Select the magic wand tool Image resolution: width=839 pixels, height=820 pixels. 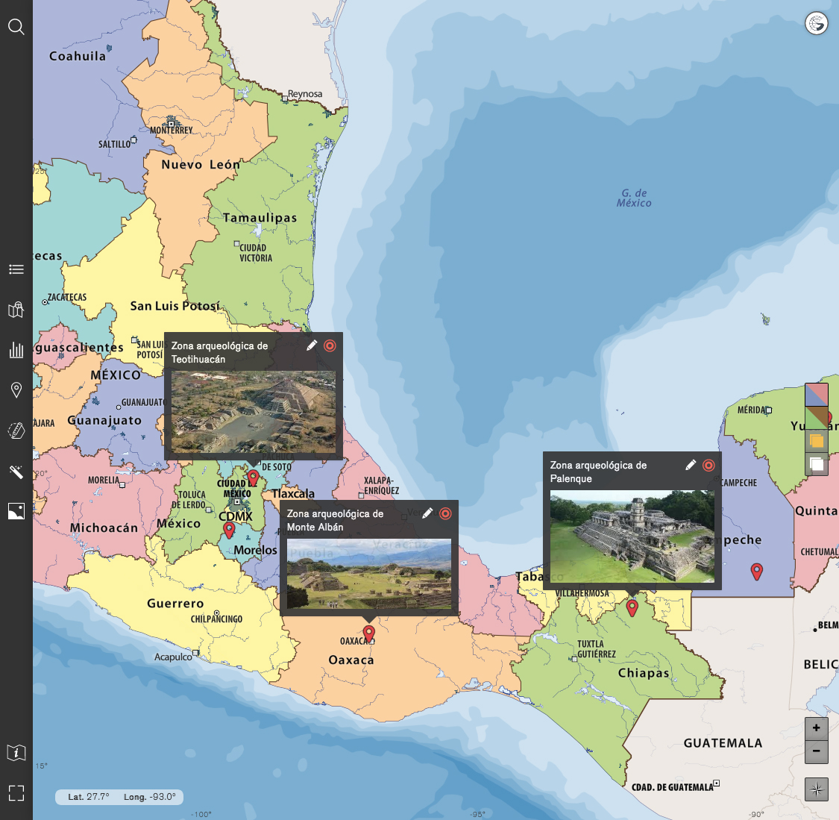tap(16, 471)
